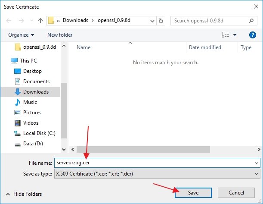The height and width of the screenshot is (204, 263).
Task: Click the Pictures icon
Action: click(18, 113)
